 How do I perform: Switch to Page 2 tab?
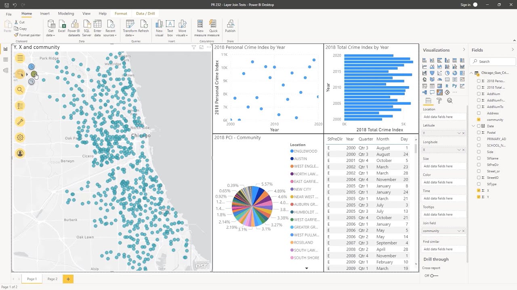tap(52, 279)
